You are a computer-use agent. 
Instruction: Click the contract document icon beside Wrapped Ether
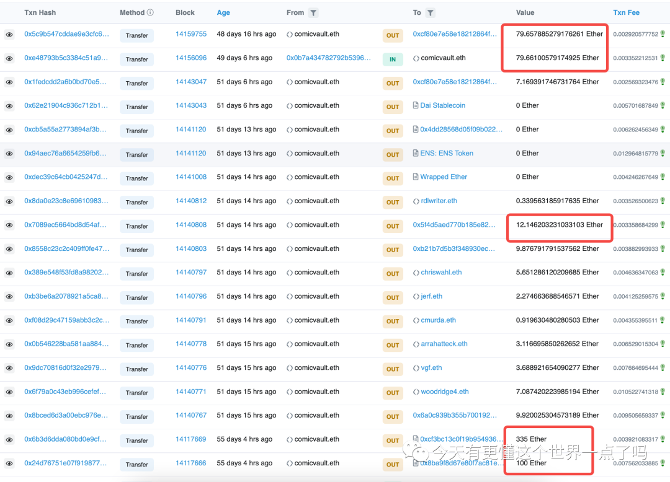(416, 177)
